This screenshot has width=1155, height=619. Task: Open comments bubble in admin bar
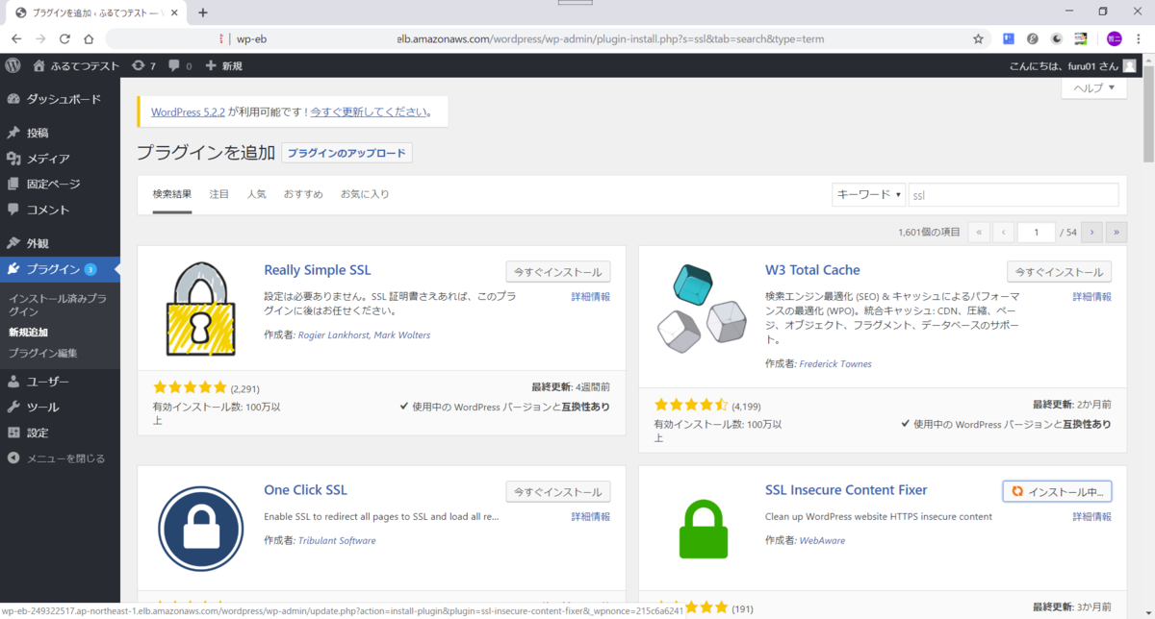coord(180,65)
